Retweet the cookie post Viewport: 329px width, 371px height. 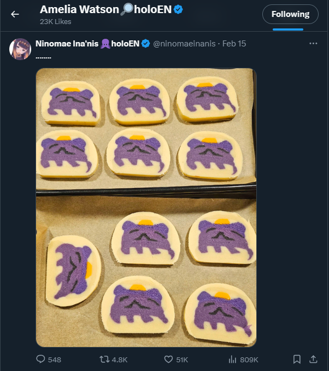pos(104,359)
